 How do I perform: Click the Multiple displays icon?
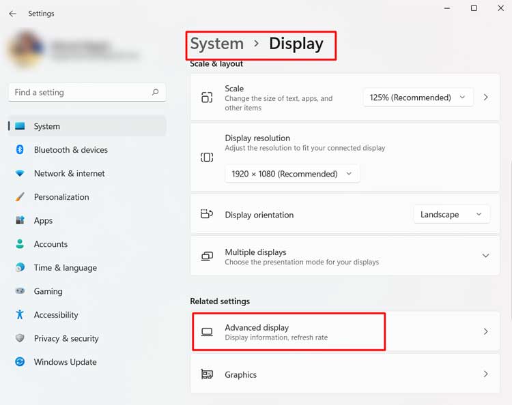pos(207,256)
